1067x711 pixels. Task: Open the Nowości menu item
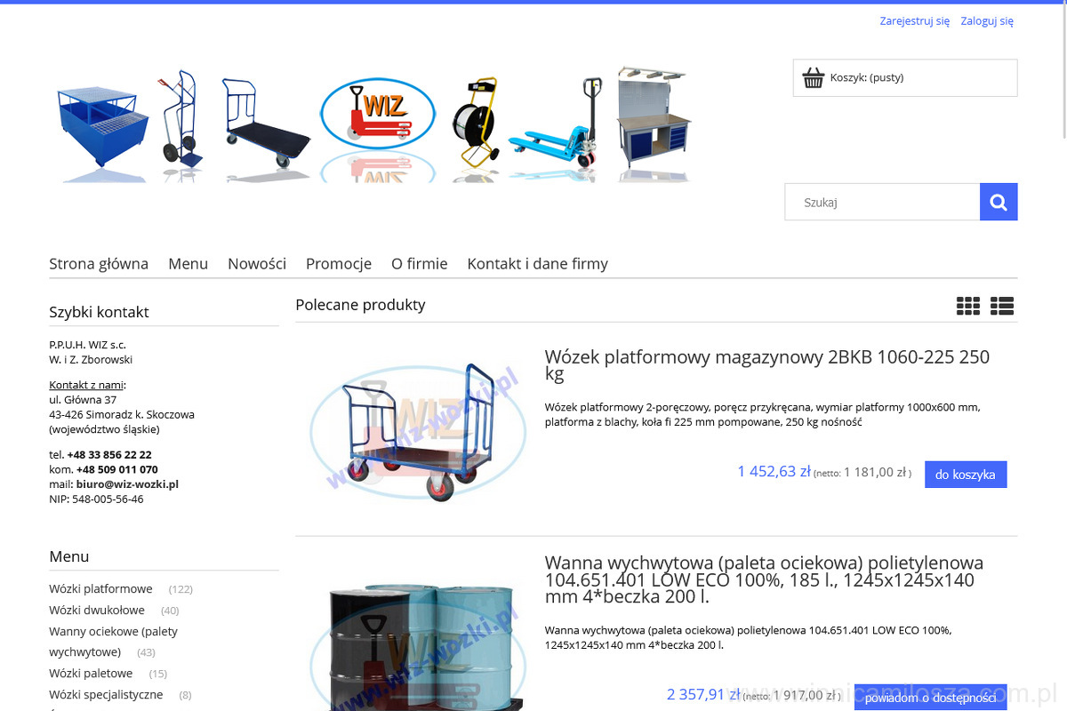(257, 264)
